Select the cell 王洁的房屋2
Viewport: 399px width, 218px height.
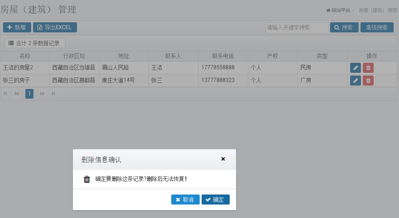25,68
